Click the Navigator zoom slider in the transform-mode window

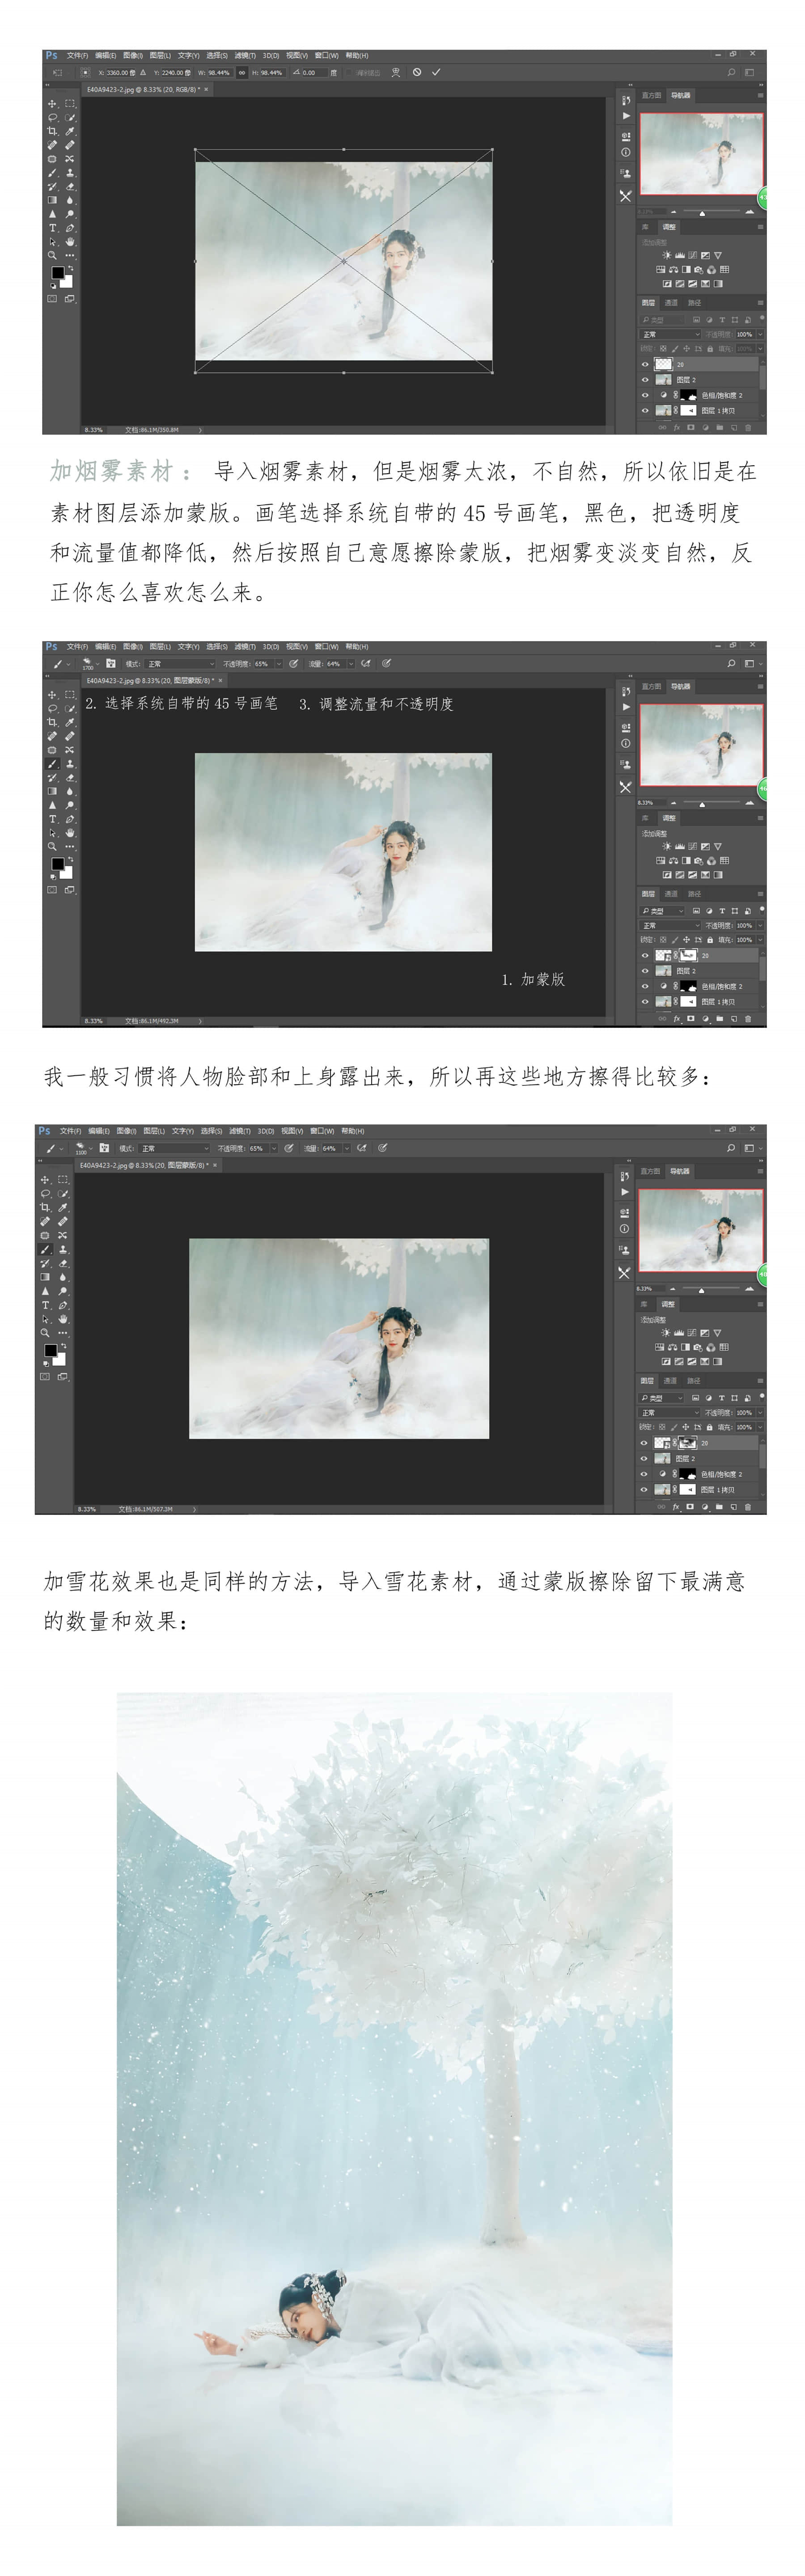pos(702,212)
